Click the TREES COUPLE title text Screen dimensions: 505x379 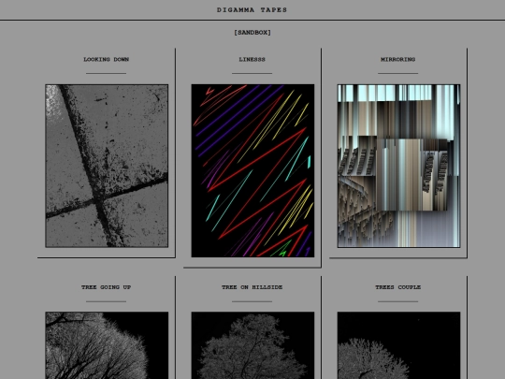(x=397, y=287)
